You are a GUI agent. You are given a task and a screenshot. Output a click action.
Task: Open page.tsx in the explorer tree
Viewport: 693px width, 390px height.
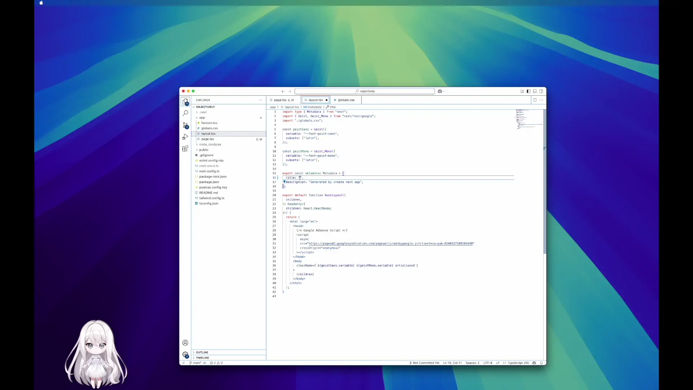(229, 139)
